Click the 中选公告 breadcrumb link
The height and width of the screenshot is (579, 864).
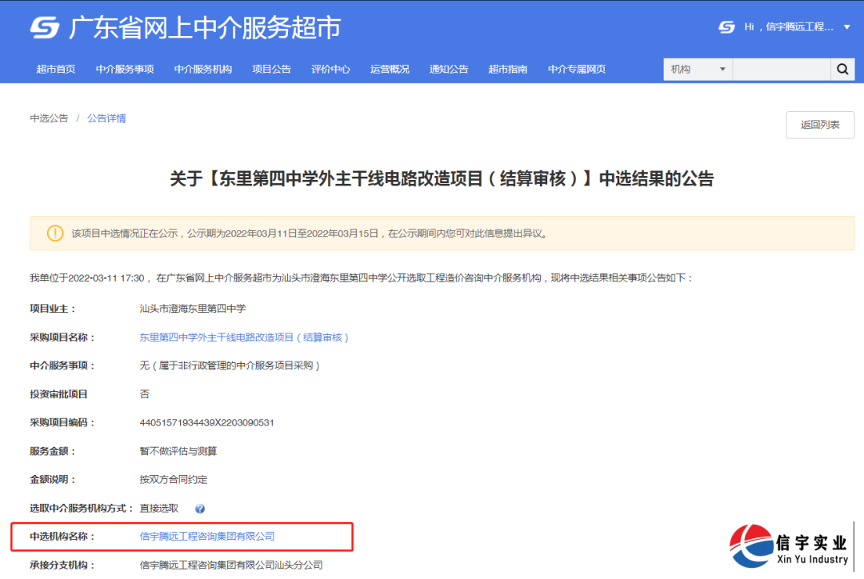point(50,118)
